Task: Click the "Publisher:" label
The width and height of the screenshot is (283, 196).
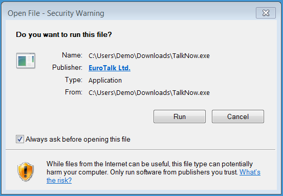Action: [67, 67]
